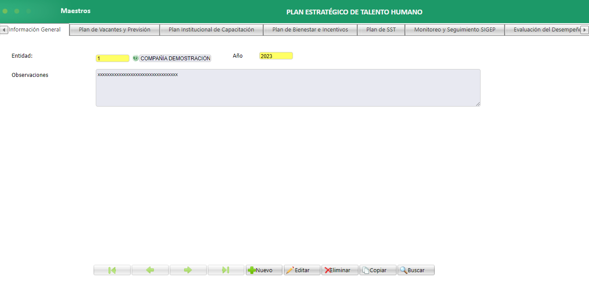Image resolution: width=589 pixels, height=294 pixels.
Task: Click Copiar to duplicate the record
Action: (378, 270)
